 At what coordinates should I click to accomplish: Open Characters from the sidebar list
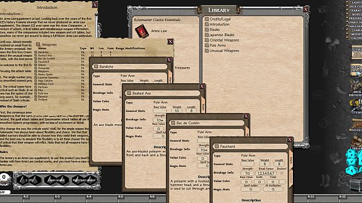355,11
